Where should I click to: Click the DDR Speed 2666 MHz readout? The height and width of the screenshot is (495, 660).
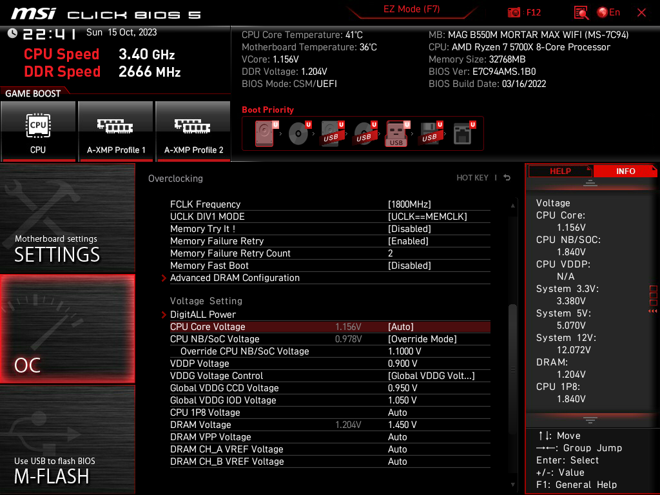102,72
